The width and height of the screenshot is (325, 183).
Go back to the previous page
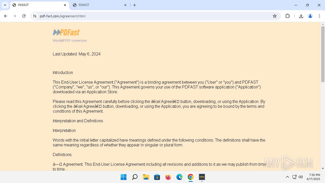(6, 16)
